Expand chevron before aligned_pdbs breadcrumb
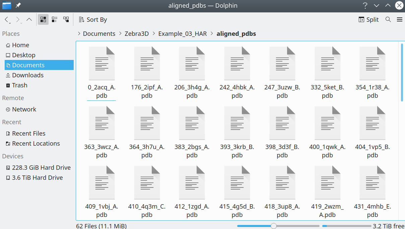This screenshot has width=405, height=229. click(x=212, y=33)
